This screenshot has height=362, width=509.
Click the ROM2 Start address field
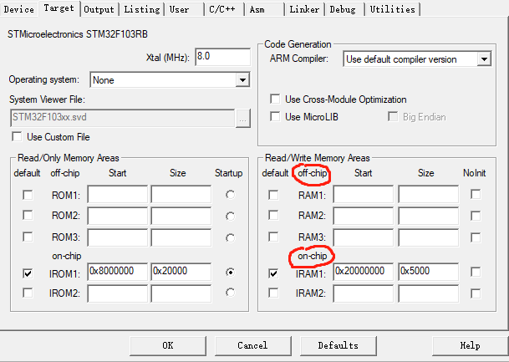118,216
